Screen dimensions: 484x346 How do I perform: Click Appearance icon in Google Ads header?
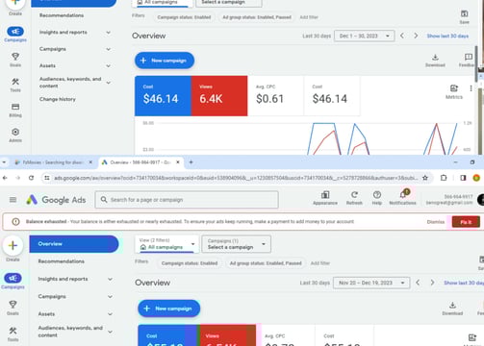click(x=325, y=195)
